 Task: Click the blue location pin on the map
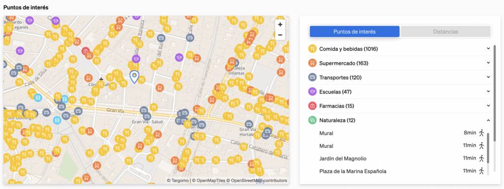134,77
